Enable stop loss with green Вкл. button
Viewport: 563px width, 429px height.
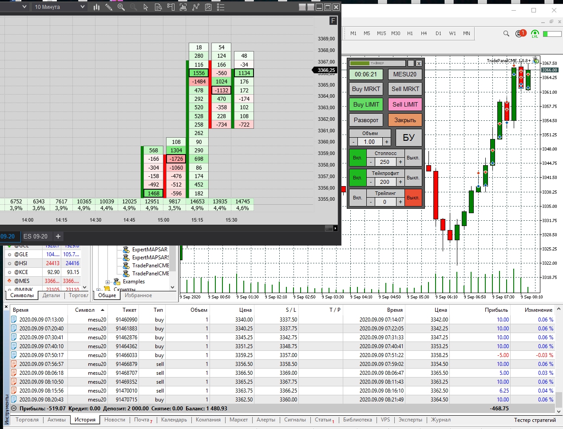coord(357,158)
